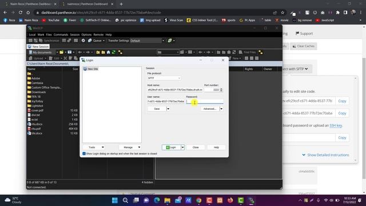Open the Login button dropdown arrow
Screen dimensions: 366x206
182,148
